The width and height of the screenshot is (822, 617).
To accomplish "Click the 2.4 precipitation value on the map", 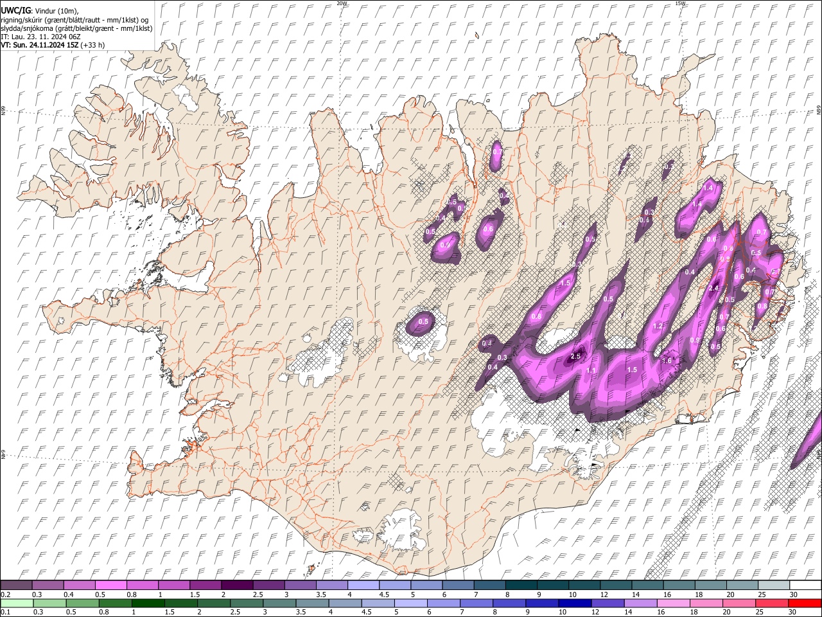I will 713,289.
